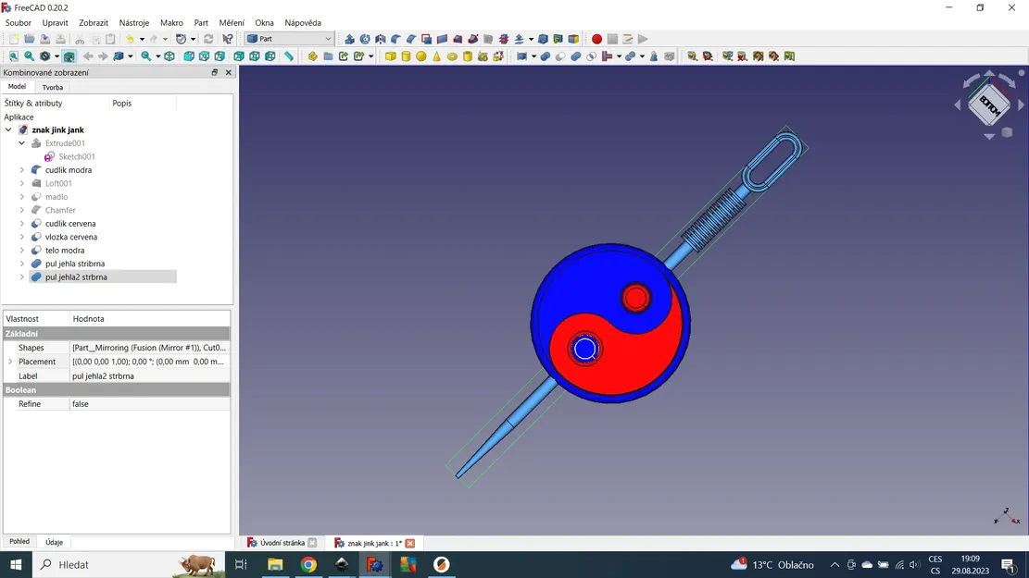Click the Údaje button at panel bottom

point(54,541)
